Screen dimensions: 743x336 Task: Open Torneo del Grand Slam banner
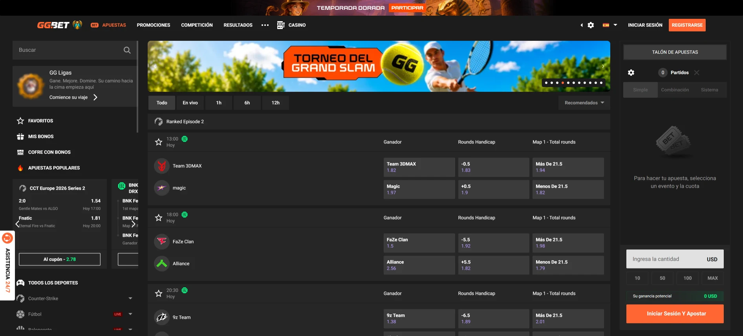click(379, 66)
